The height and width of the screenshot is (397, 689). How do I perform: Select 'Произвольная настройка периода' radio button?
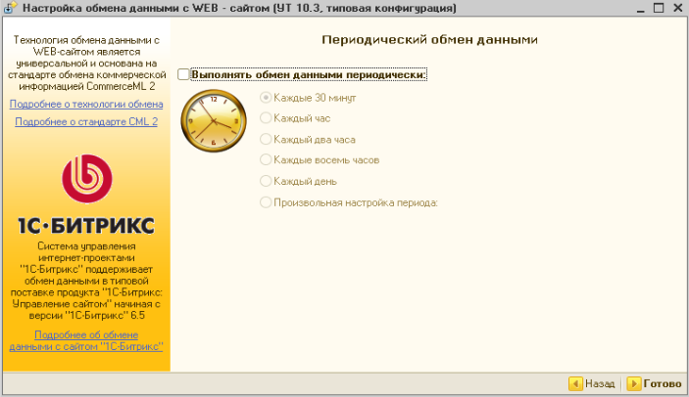(x=265, y=202)
